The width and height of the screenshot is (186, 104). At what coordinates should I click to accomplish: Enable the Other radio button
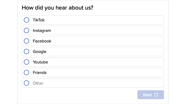coord(26,83)
